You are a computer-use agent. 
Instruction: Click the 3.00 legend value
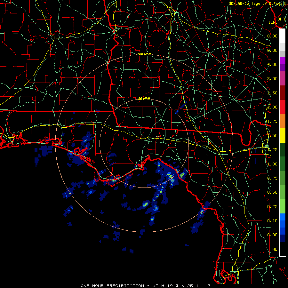(x=272, y=78)
